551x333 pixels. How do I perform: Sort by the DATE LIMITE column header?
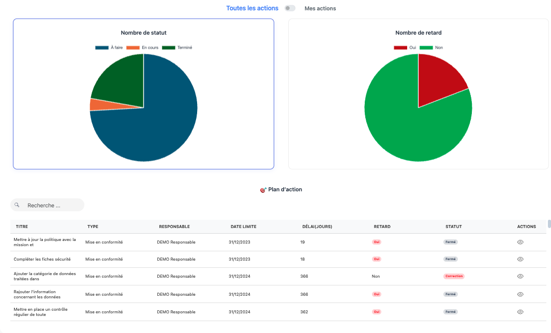point(244,226)
